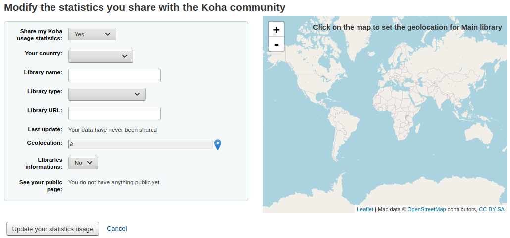Click the Cancel link
The height and width of the screenshot is (238, 510).
pyautogui.click(x=117, y=229)
